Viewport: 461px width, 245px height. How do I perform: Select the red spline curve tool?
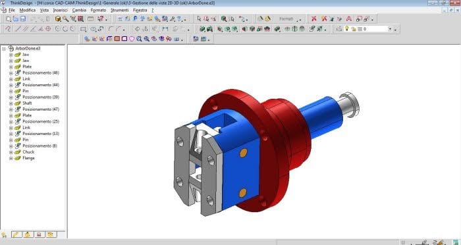pos(8,29)
